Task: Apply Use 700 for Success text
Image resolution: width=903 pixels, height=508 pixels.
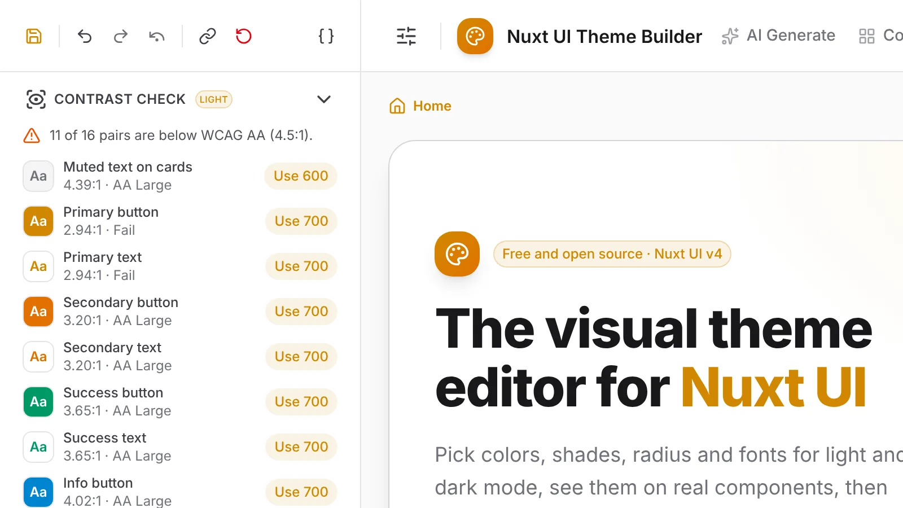Action: (301, 447)
